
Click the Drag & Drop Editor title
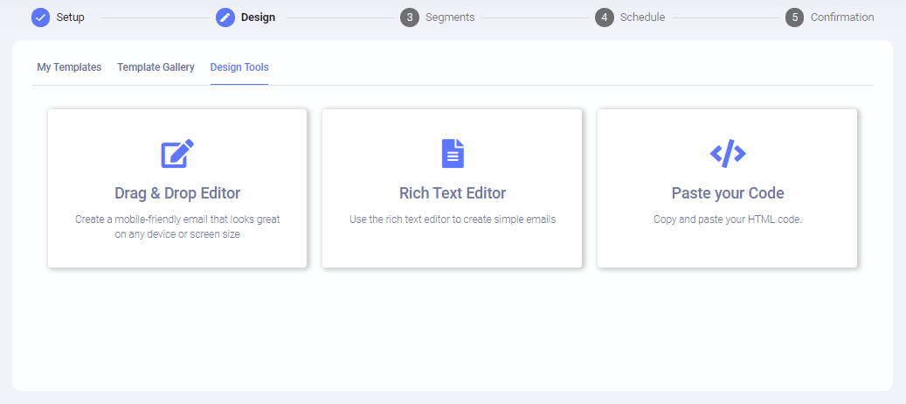(x=177, y=193)
